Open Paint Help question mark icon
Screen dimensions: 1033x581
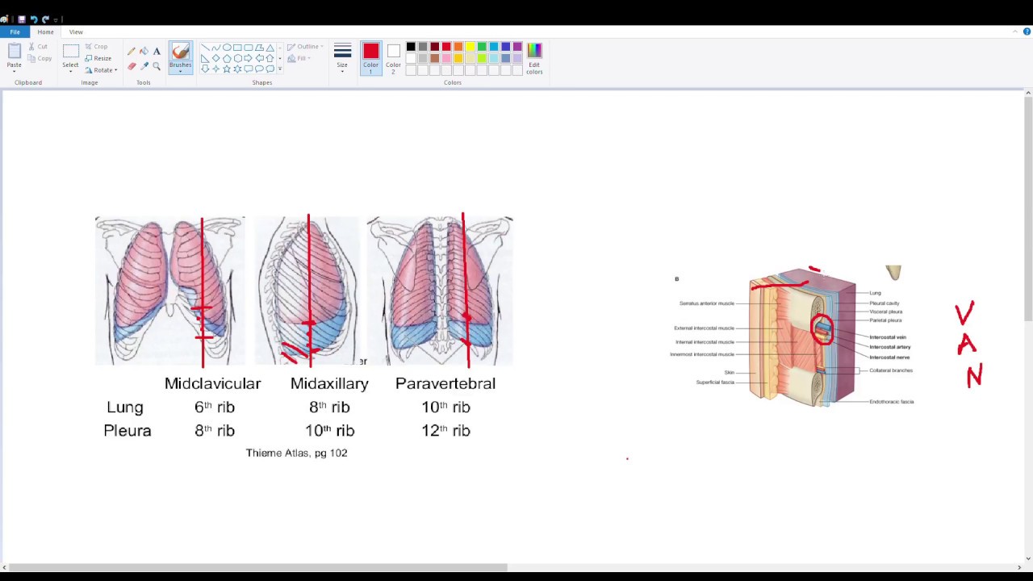(x=1027, y=31)
